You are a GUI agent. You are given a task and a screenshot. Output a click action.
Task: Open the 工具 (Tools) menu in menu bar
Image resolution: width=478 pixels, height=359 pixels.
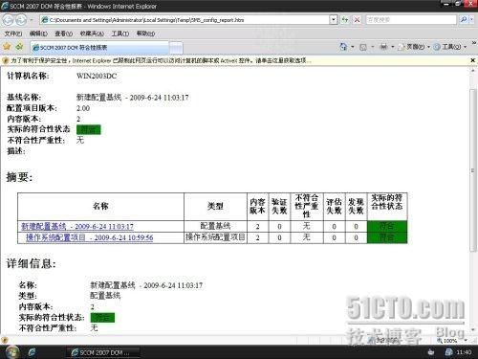pyautogui.click(x=120, y=34)
